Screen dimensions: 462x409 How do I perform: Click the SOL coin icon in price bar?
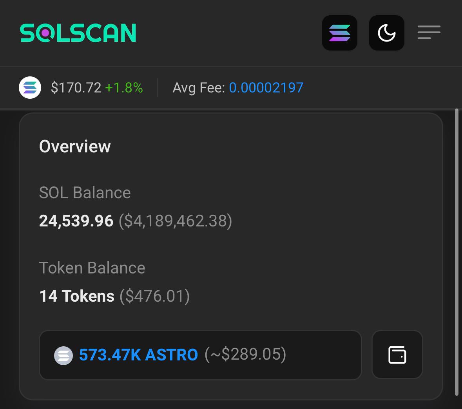(30, 87)
